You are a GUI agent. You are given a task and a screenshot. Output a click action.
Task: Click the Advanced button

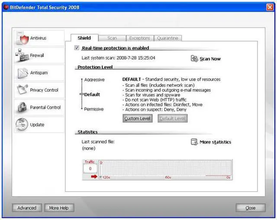click(x=27, y=208)
